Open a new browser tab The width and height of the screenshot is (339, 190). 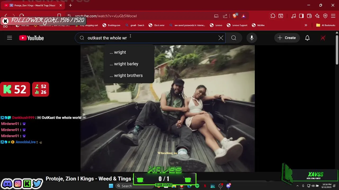point(70,5)
